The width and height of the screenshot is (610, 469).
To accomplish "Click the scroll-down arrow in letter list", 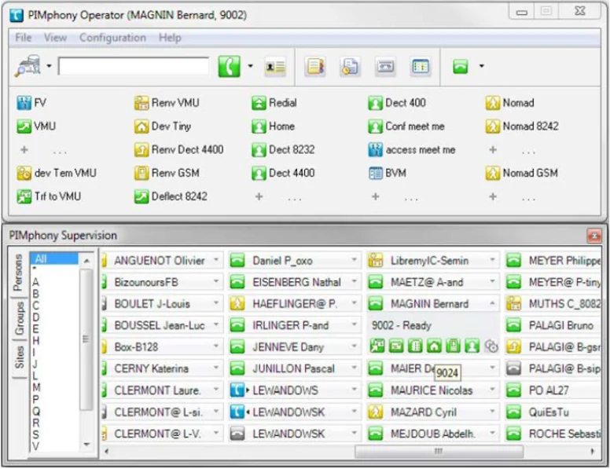I will pos(87,444).
